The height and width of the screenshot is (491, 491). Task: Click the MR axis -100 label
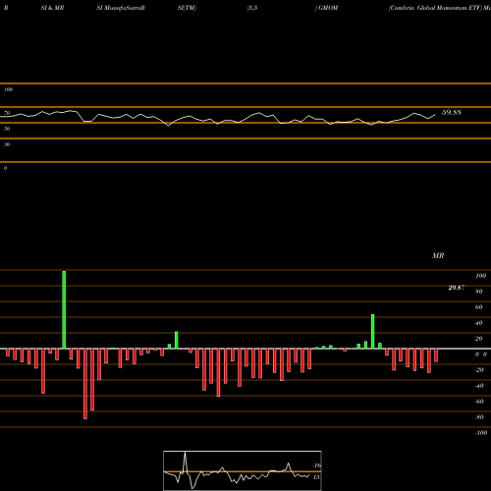(x=480, y=433)
